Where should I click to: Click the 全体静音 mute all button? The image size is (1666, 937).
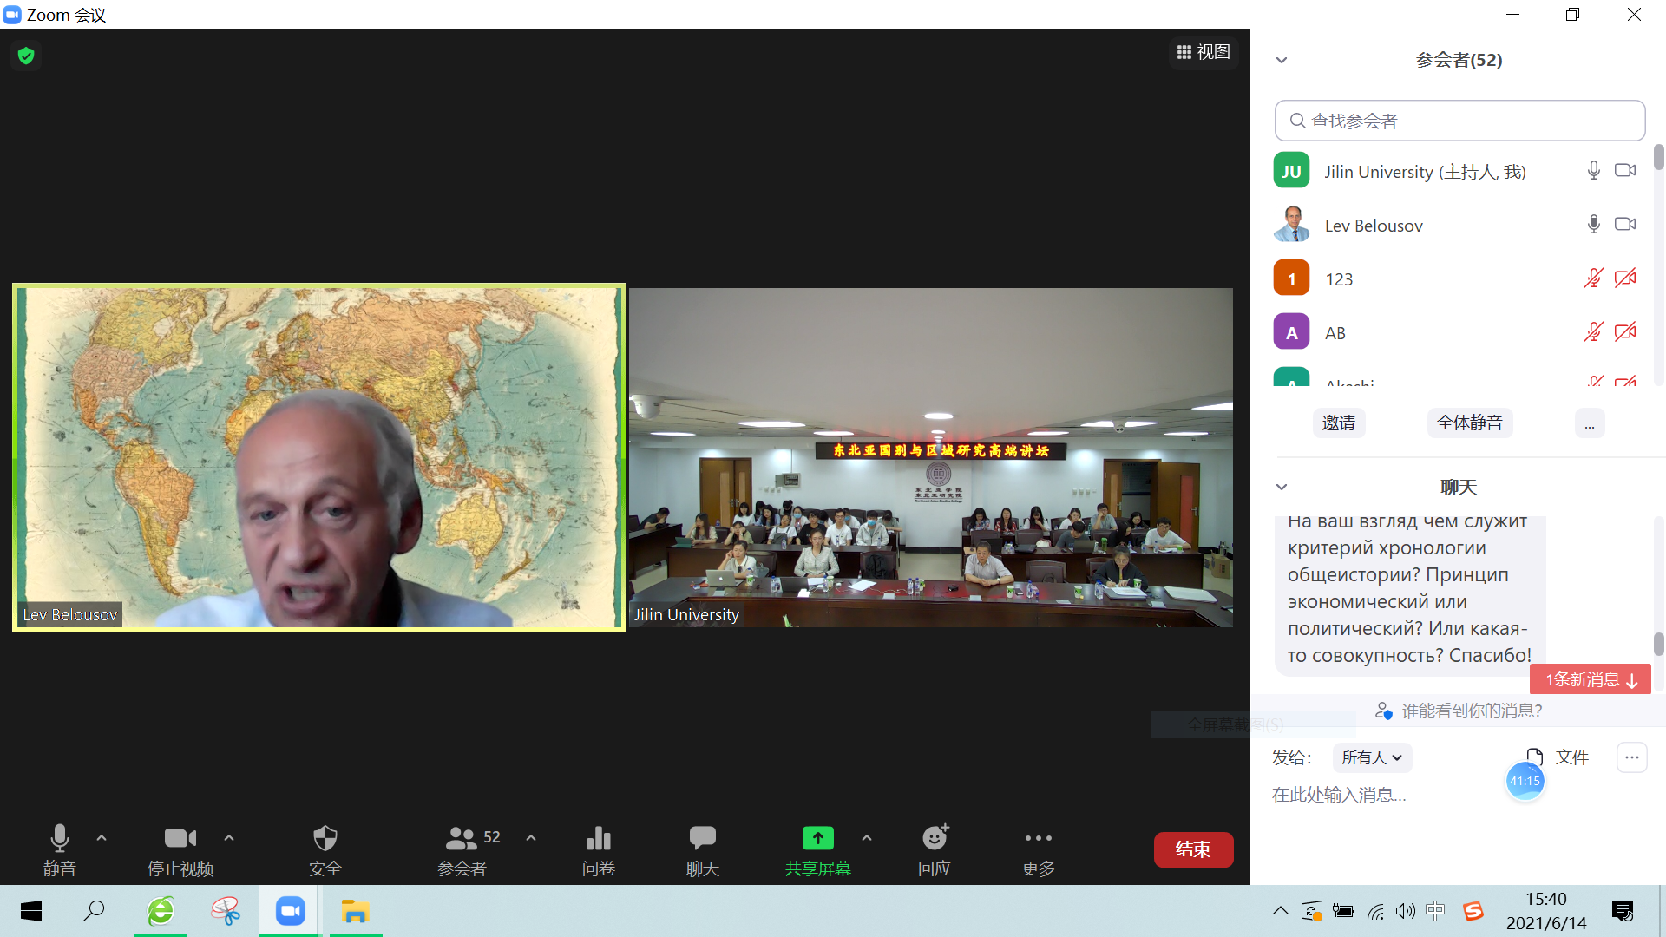1469,423
